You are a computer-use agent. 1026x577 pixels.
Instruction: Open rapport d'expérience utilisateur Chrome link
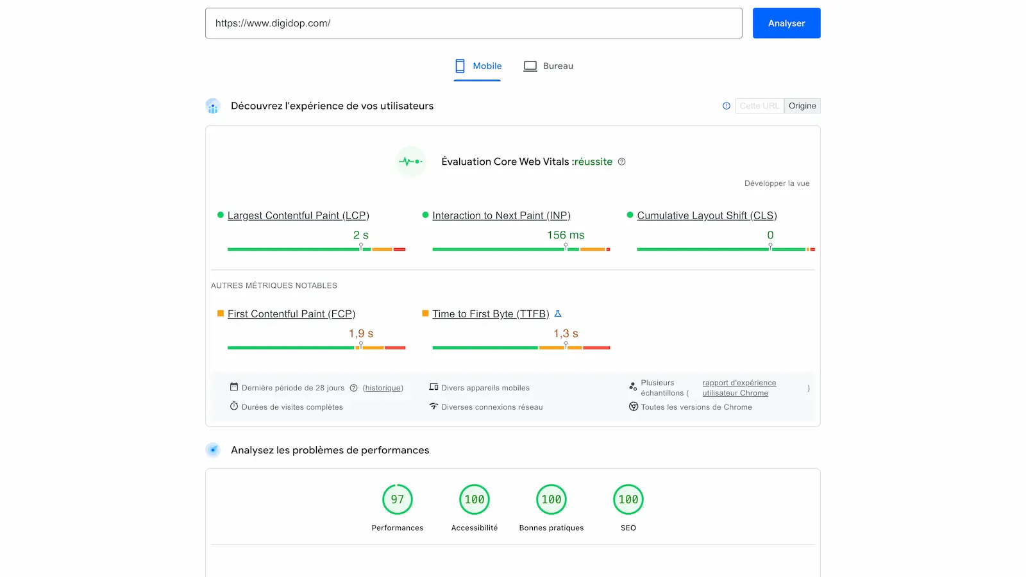pyautogui.click(x=739, y=388)
